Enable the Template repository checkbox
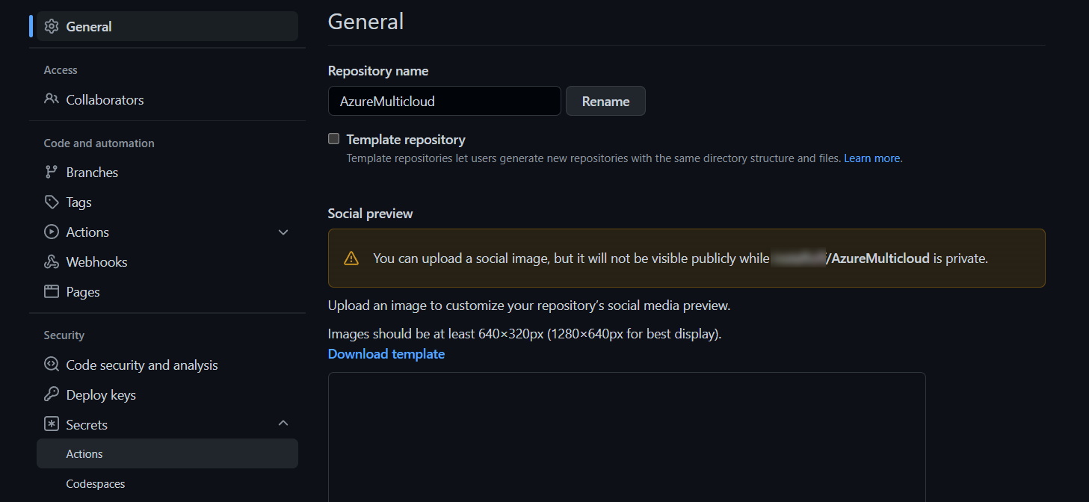The height and width of the screenshot is (502, 1089). (334, 139)
